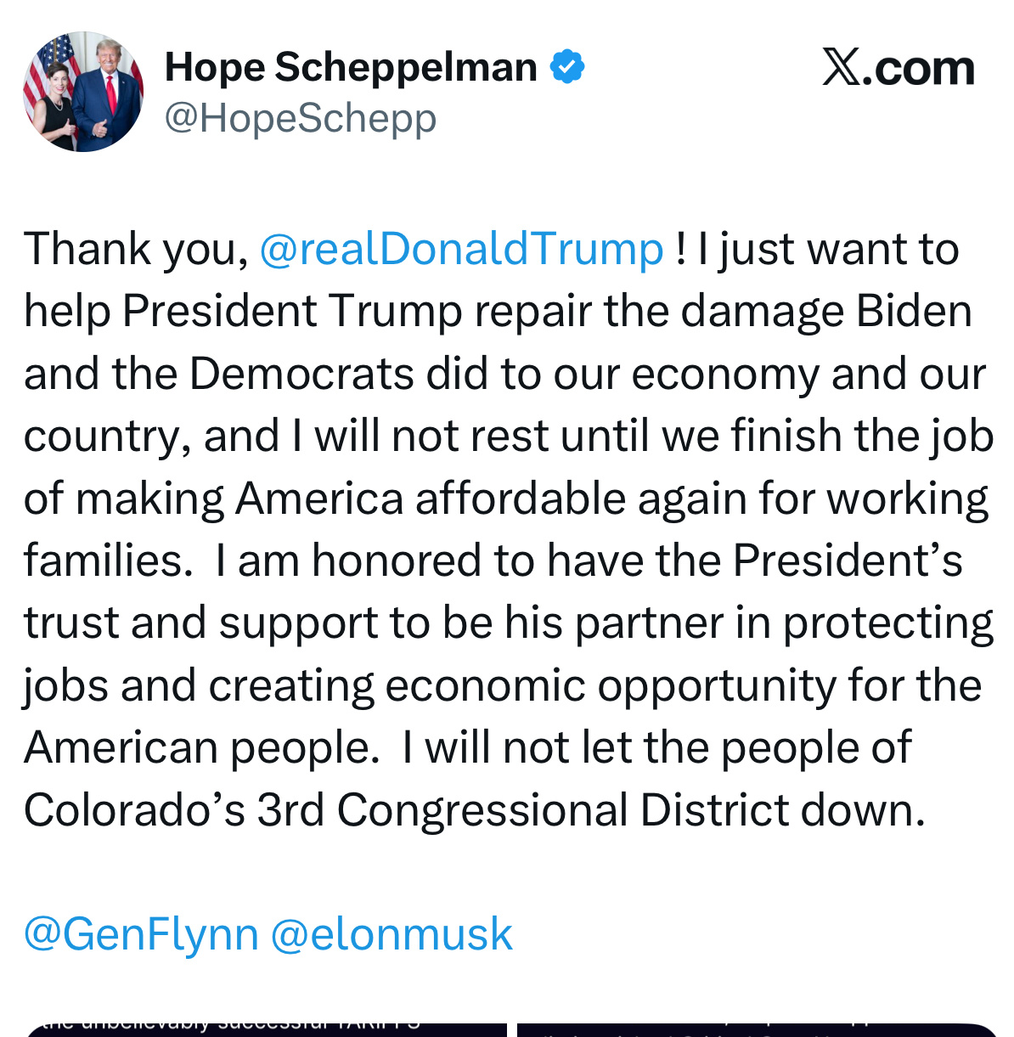Open the @elonmusk mention link

(x=392, y=934)
